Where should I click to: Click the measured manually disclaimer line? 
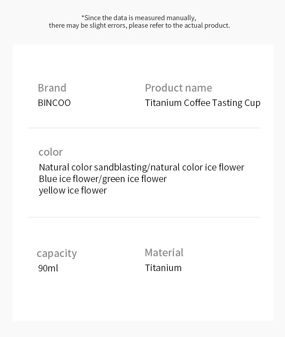click(x=139, y=18)
